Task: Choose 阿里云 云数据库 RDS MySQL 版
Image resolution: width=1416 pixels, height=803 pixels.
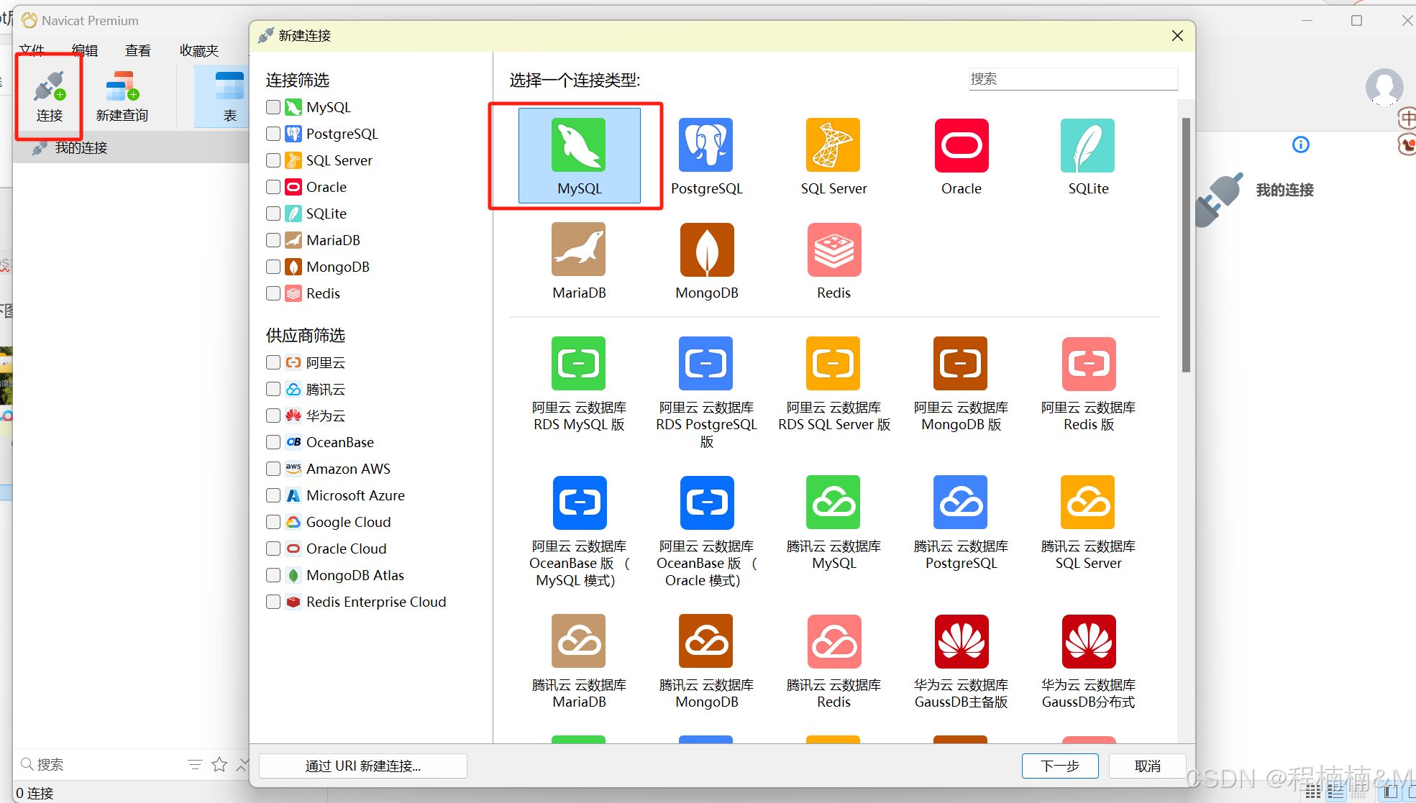Action: [579, 385]
